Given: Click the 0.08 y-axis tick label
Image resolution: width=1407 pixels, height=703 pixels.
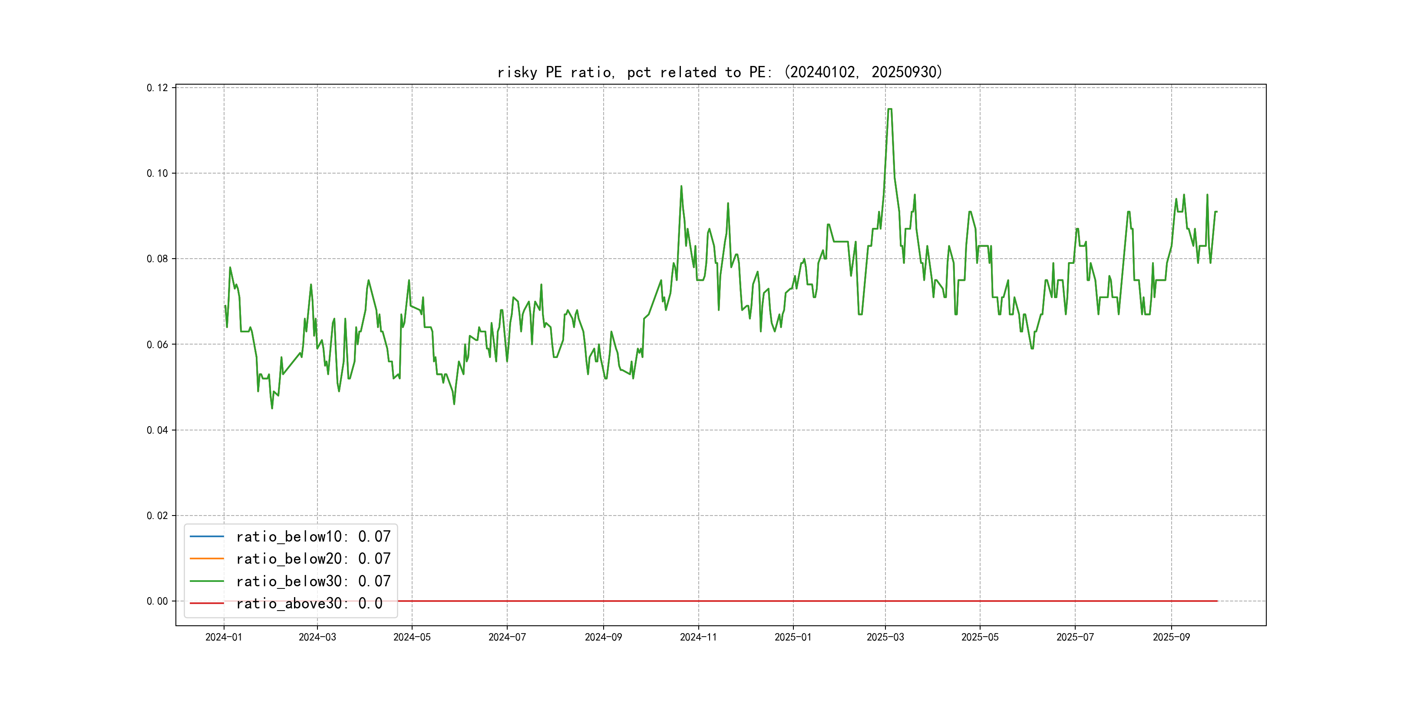Looking at the screenshot, I should 157,259.
